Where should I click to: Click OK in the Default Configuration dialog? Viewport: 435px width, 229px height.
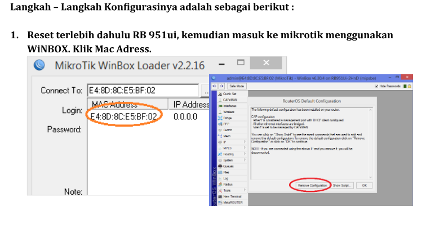364,185
